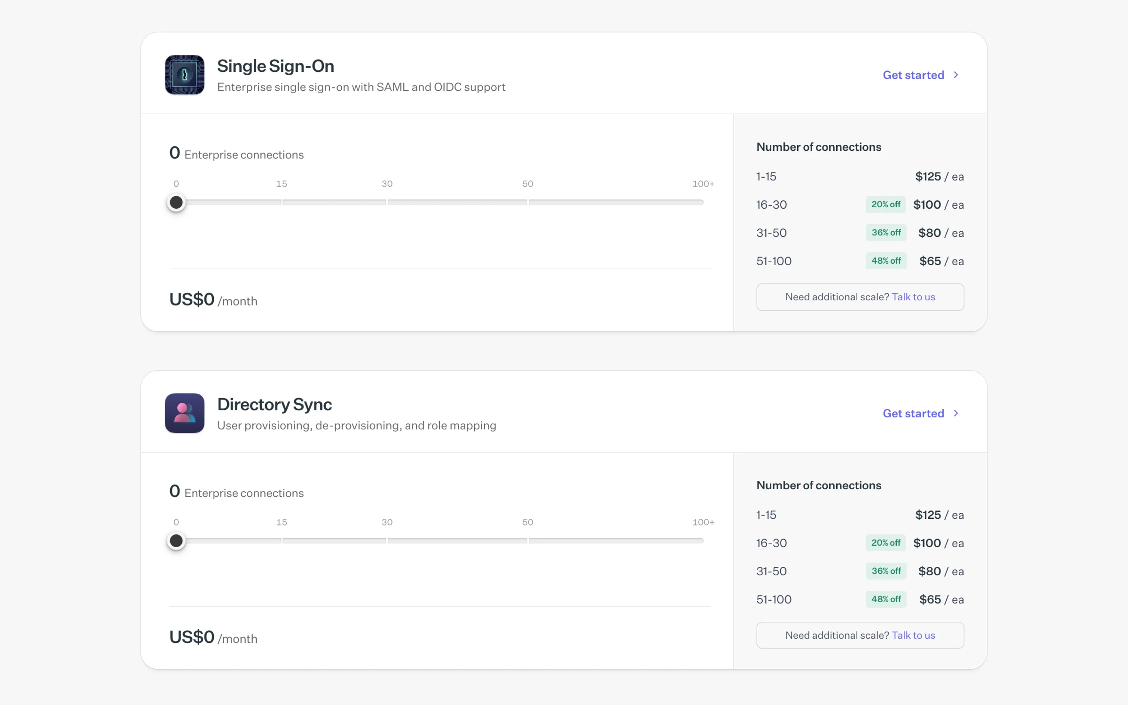Click Talk to us in Single Sign-On card

913,297
